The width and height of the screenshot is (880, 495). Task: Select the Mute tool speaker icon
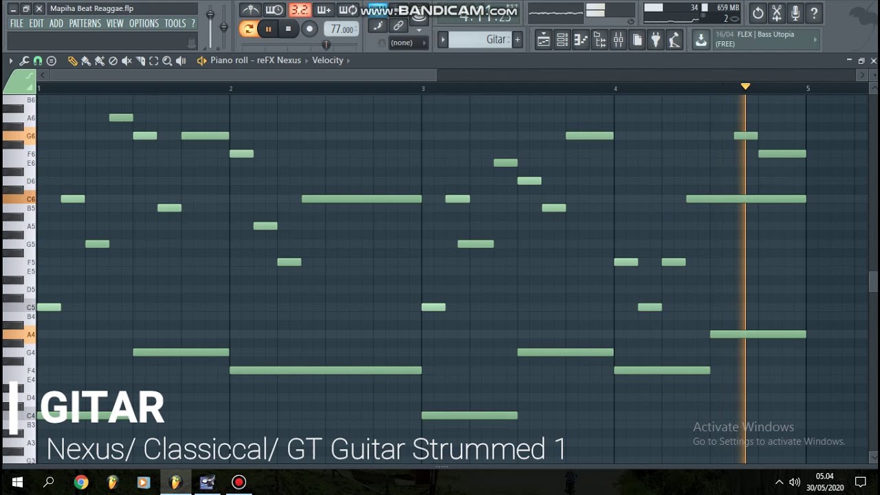point(126,60)
